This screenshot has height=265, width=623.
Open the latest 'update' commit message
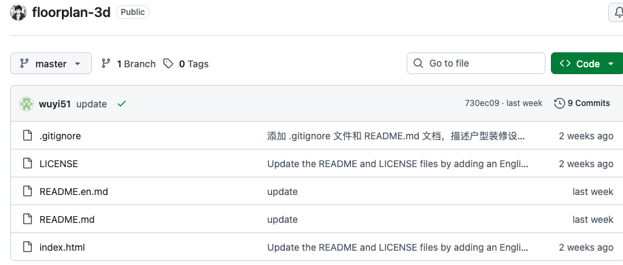(x=91, y=104)
